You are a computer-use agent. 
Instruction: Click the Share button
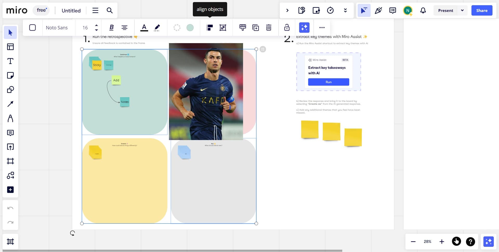tap(482, 10)
